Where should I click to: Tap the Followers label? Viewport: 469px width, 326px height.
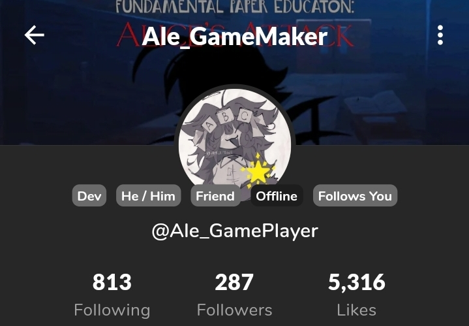[x=235, y=310]
